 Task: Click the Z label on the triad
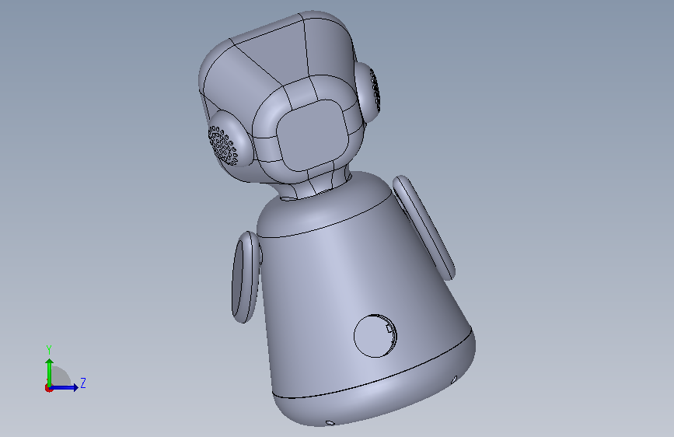point(83,383)
